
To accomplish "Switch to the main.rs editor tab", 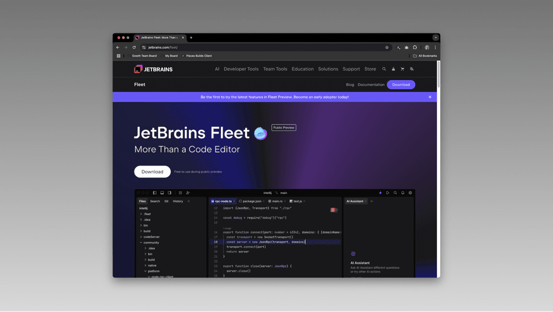I will click(x=277, y=201).
